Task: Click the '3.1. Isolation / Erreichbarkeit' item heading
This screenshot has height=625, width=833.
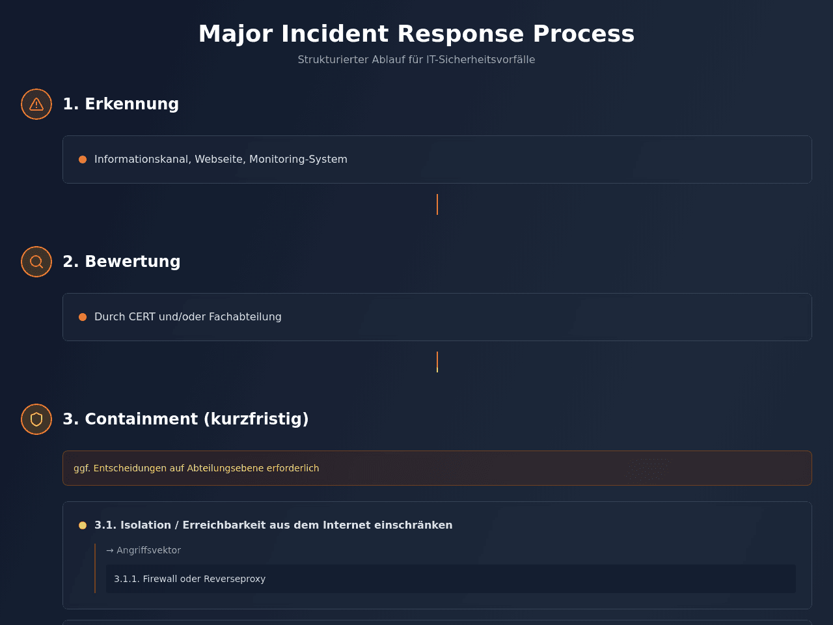Action: (273, 525)
